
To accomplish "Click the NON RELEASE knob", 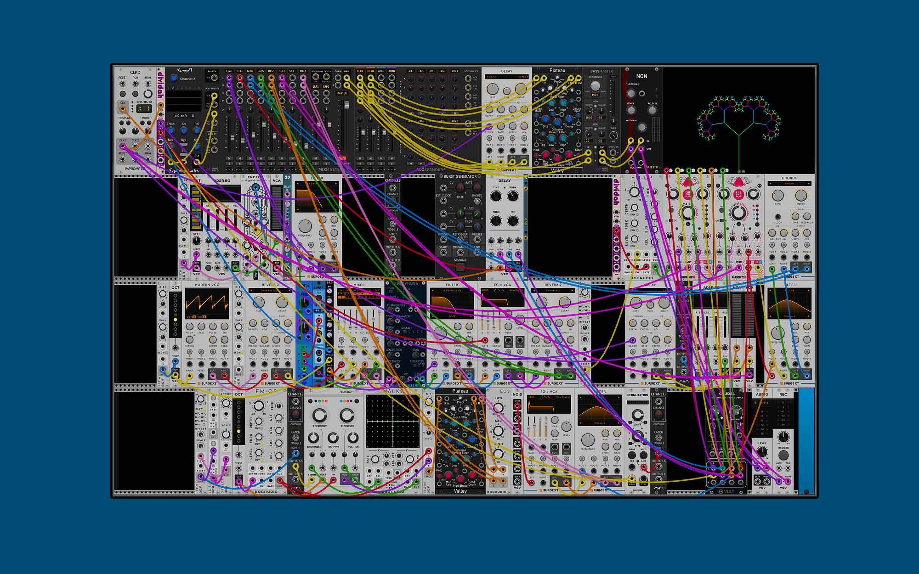I will [x=652, y=110].
